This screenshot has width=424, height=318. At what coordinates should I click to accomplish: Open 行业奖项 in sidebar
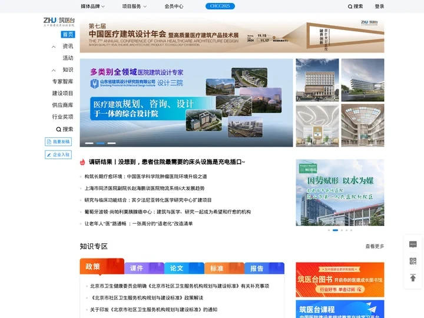click(x=63, y=117)
